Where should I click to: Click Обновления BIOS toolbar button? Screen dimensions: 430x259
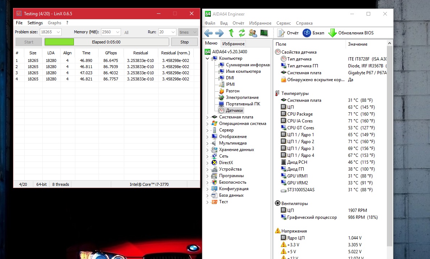[351, 33]
